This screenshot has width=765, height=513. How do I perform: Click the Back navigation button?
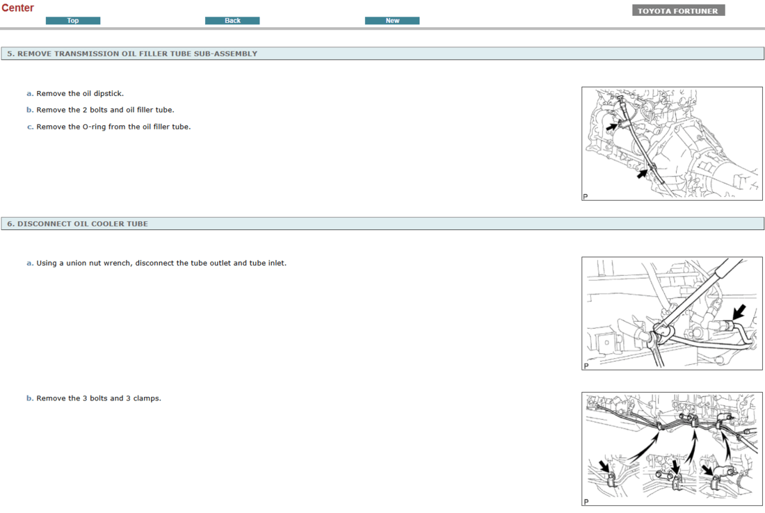pos(232,20)
